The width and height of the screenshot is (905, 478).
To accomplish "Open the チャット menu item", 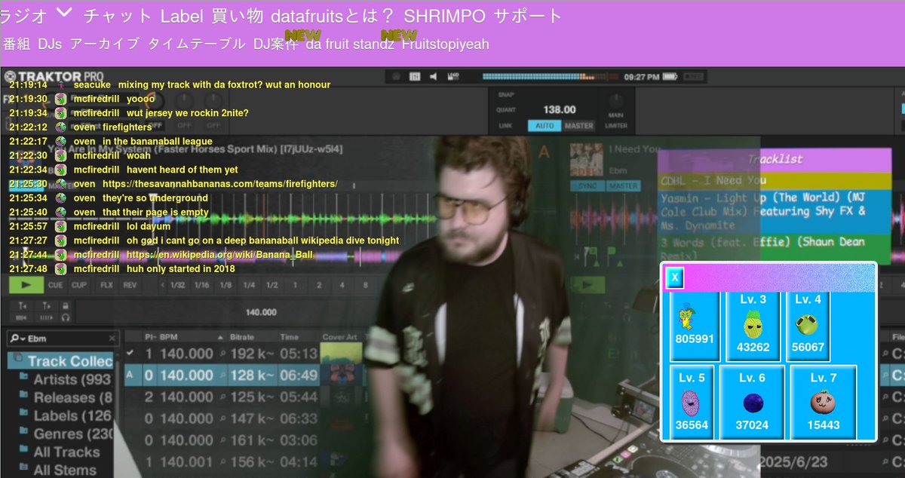I will click(x=117, y=15).
